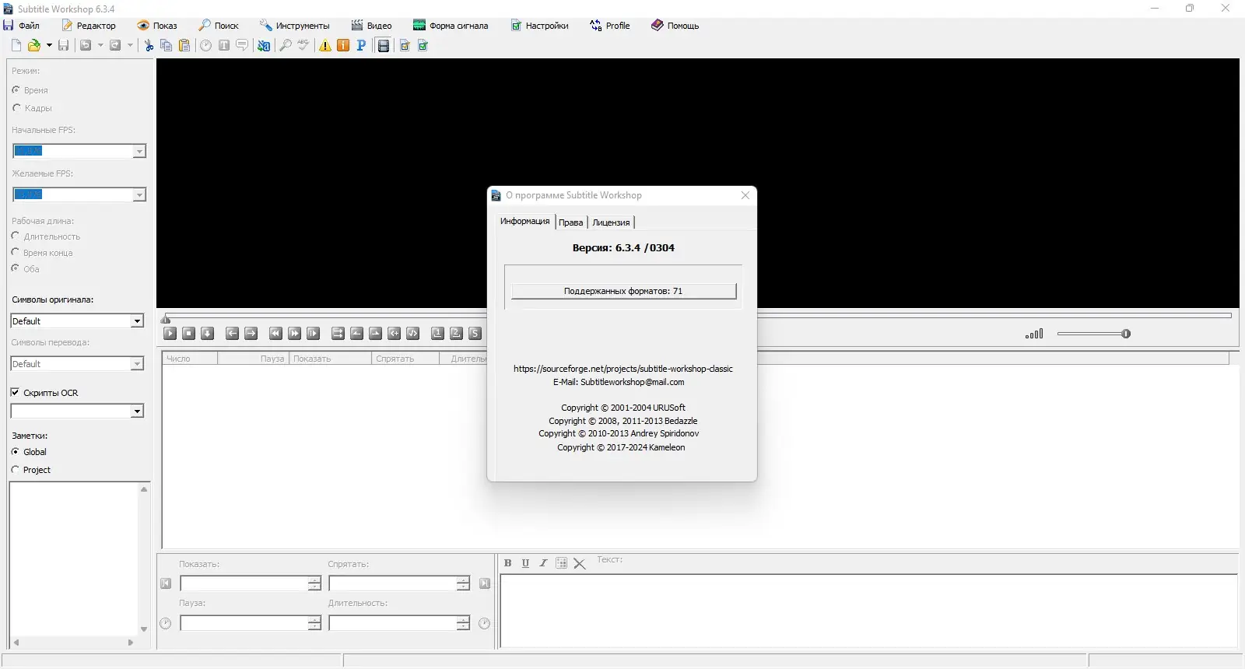
Task: Click the Paste clipboard icon
Action: (184, 46)
